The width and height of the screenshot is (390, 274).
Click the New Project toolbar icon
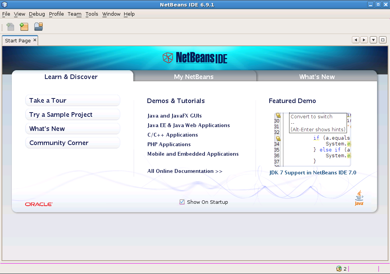pyautogui.click(x=24, y=27)
